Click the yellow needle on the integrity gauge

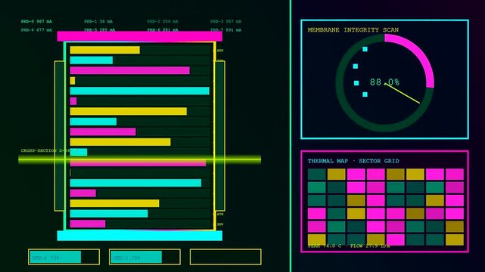point(402,93)
